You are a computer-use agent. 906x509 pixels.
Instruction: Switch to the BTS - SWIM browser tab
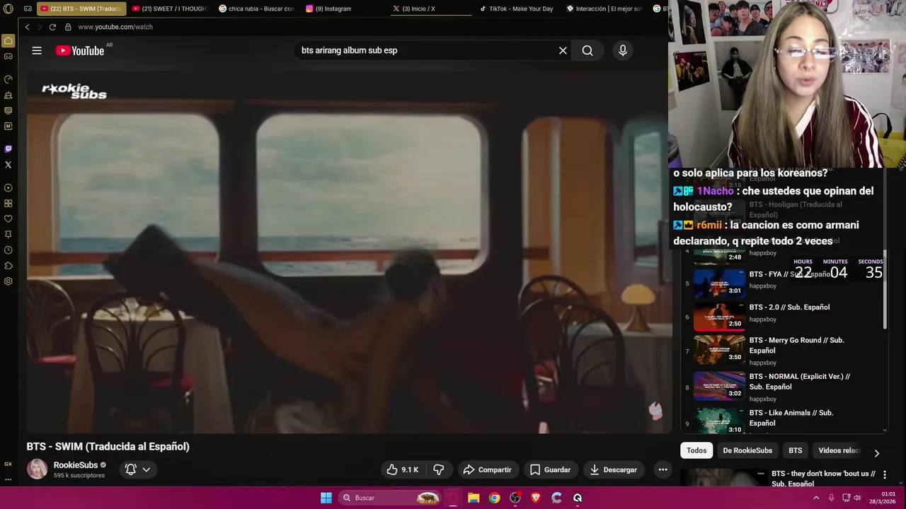[80, 8]
